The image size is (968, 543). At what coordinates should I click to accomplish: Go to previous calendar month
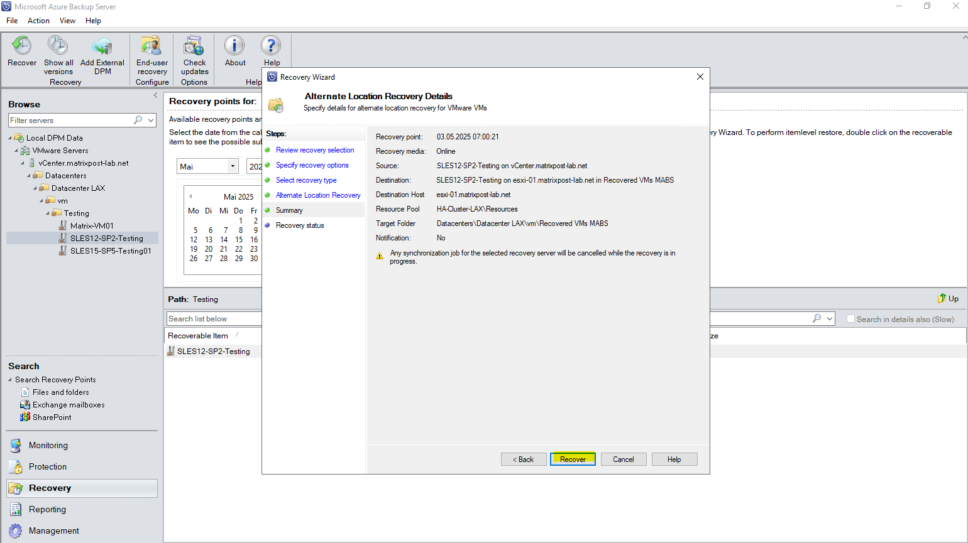[190, 196]
